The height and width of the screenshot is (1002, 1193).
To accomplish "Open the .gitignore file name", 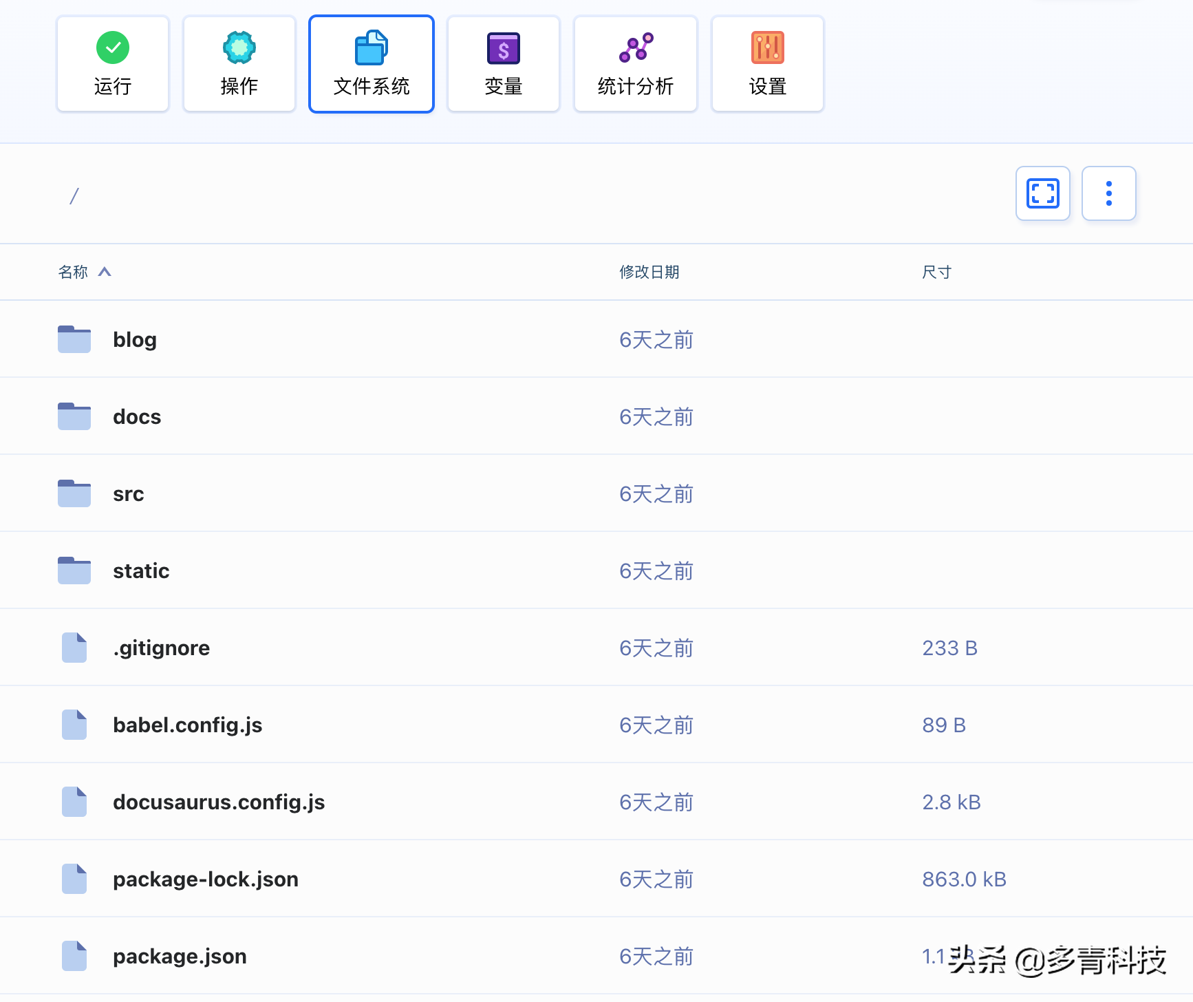I will (162, 648).
